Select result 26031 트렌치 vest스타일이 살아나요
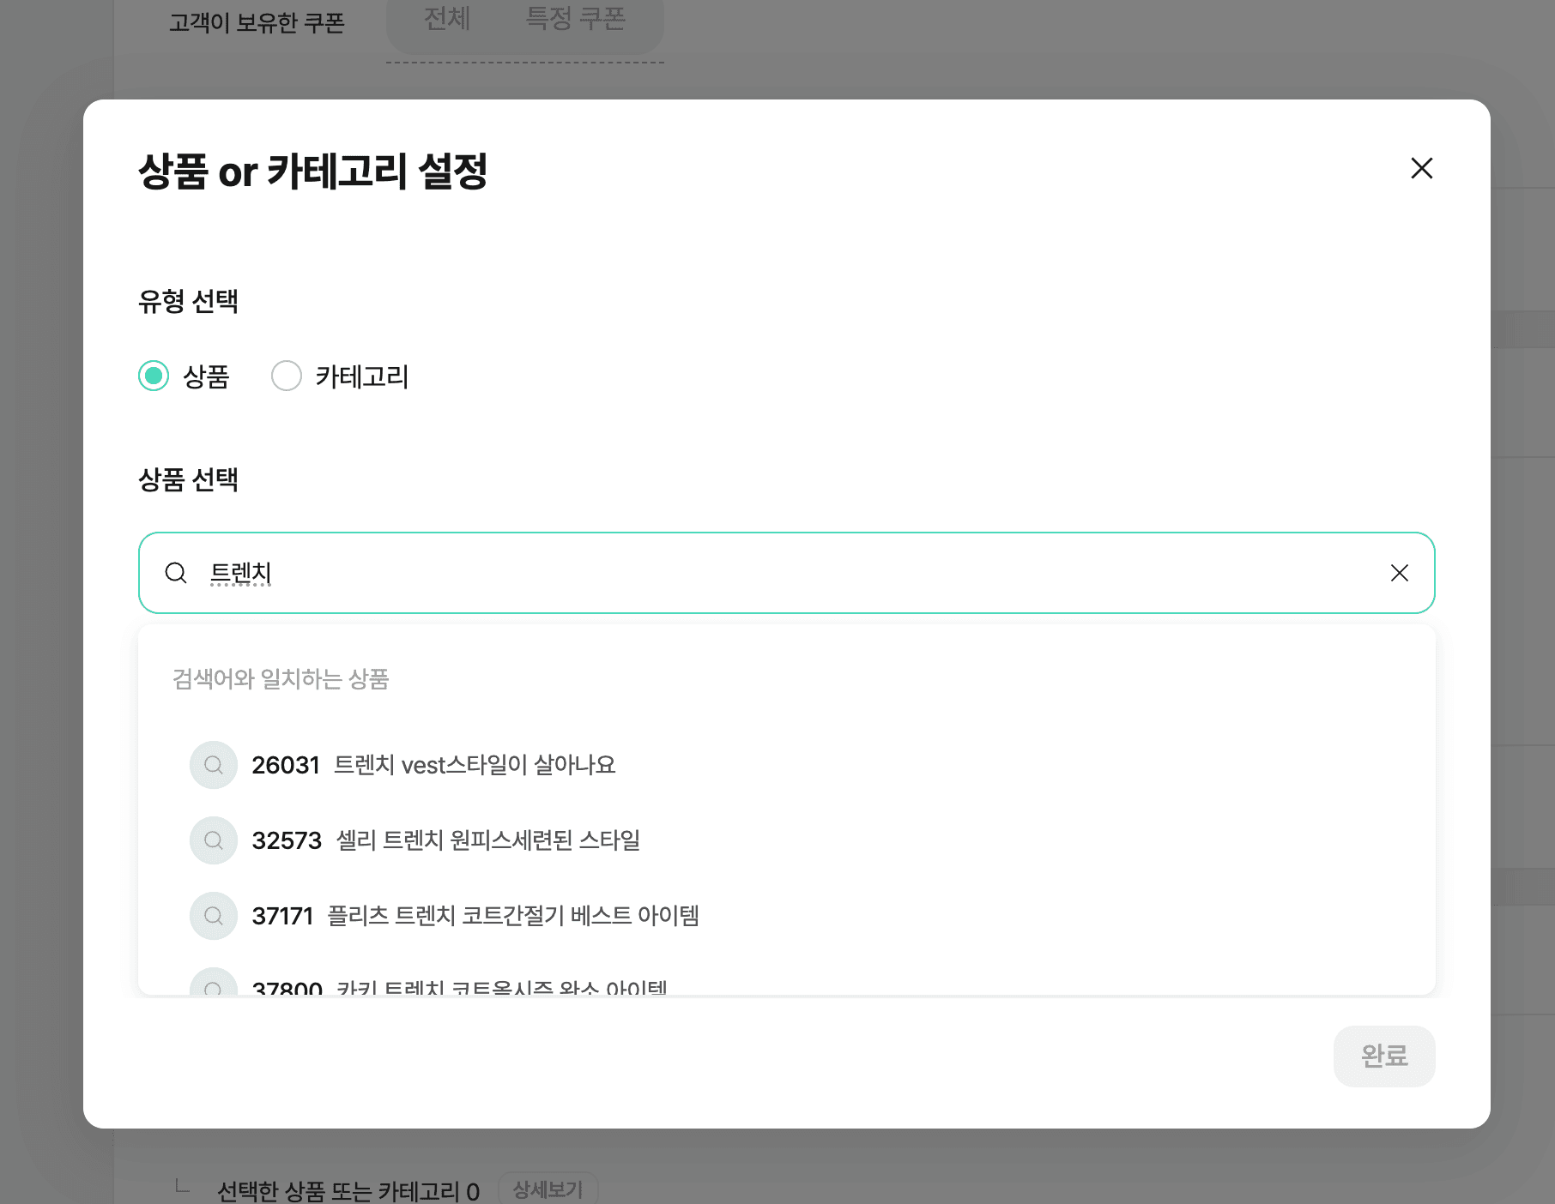 coord(434,764)
